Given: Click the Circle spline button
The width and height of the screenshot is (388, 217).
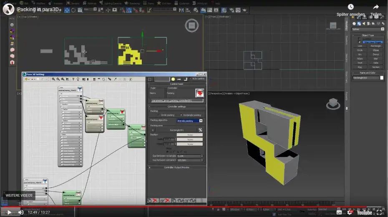Looking at the screenshot, I should click(360, 50).
